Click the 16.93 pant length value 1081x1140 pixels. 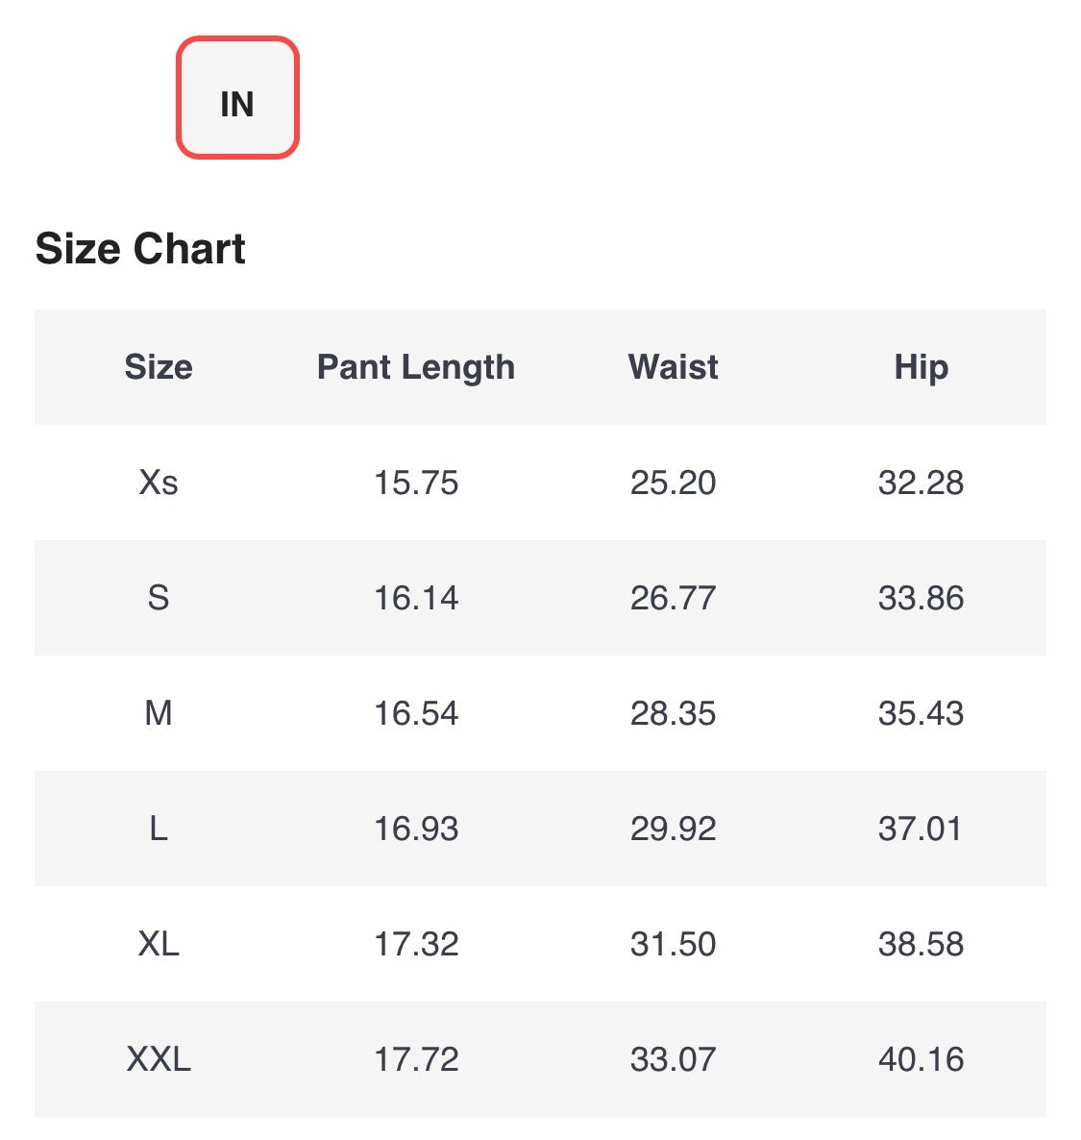point(416,829)
